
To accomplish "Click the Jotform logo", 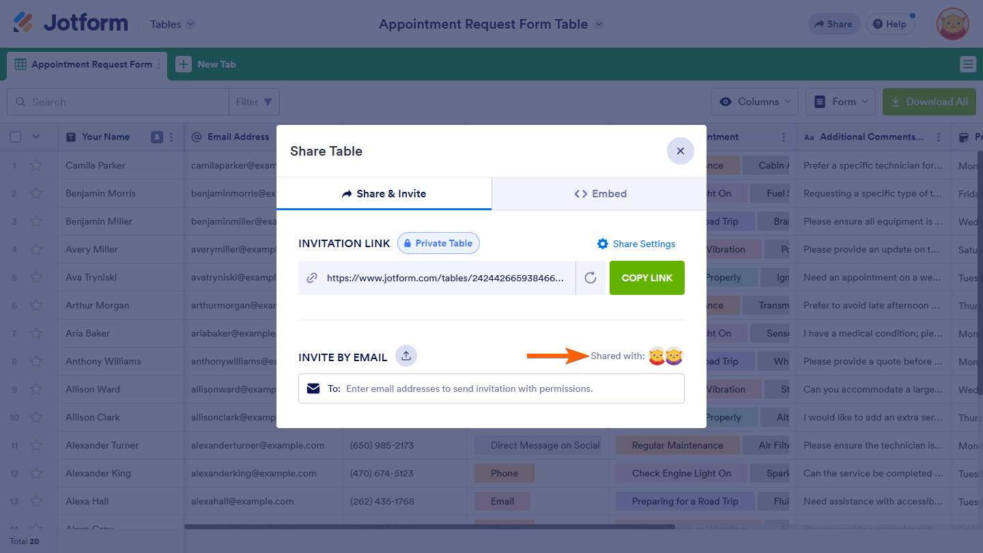I will pos(71,23).
